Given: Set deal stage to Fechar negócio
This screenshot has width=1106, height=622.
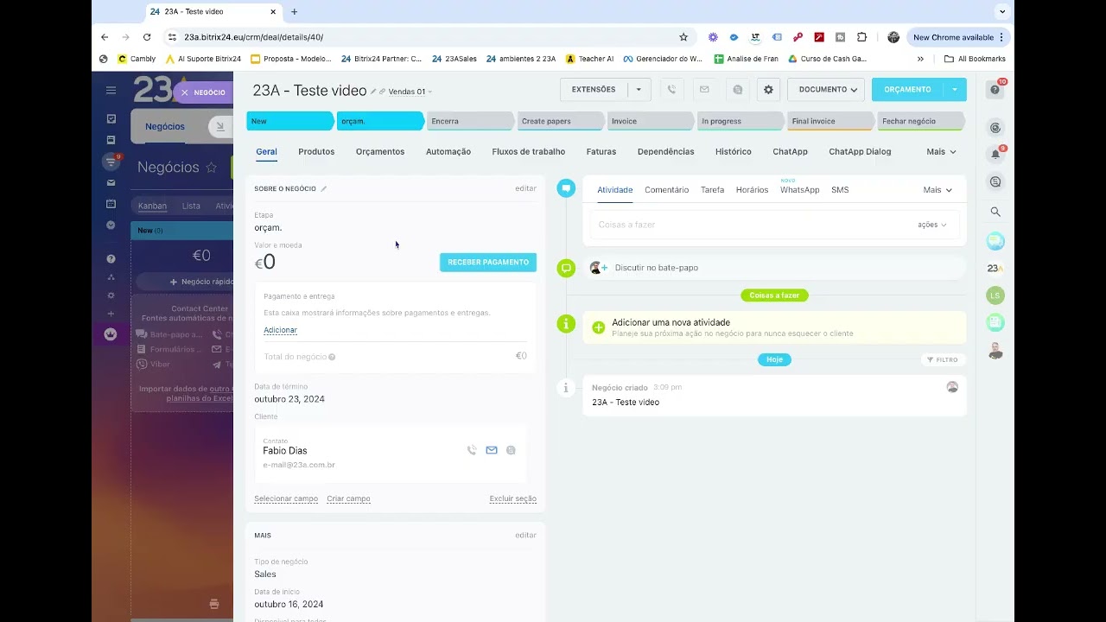Looking at the screenshot, I should coord(920,121).
